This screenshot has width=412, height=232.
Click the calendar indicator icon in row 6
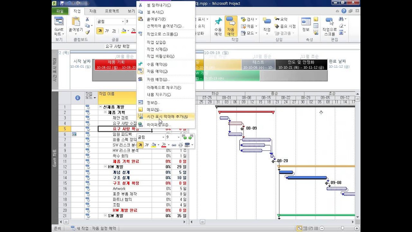click(x=74, y=134)
